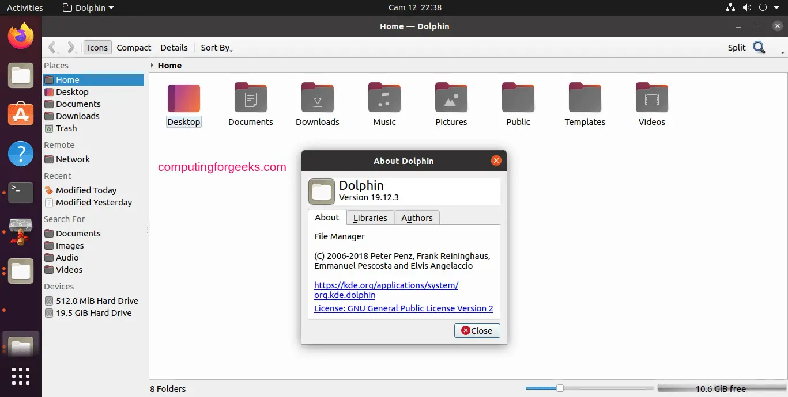Show all applications via the grid icon
788x397 pixels.
[x=20, y=377]
